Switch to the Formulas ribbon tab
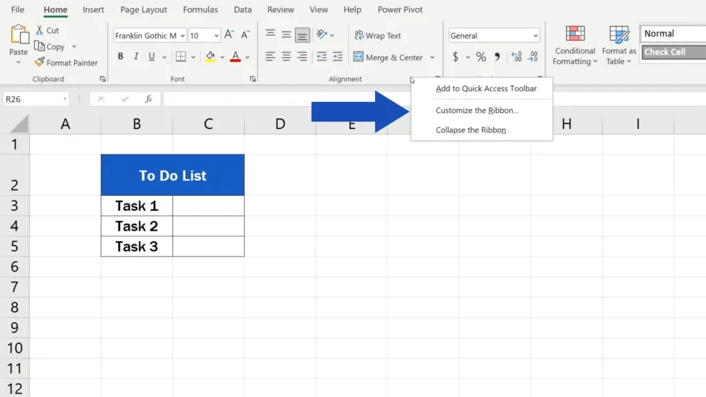Image resolution: width=706 pixels, height=397 pixels. [200, 10]
